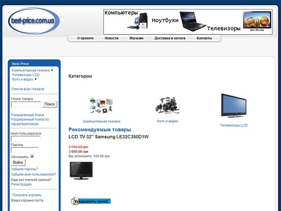The height and width of the screenshot is (211, 281).
Task: Click Вы экономите: 160.00 грн text
Action: point(89,156)
